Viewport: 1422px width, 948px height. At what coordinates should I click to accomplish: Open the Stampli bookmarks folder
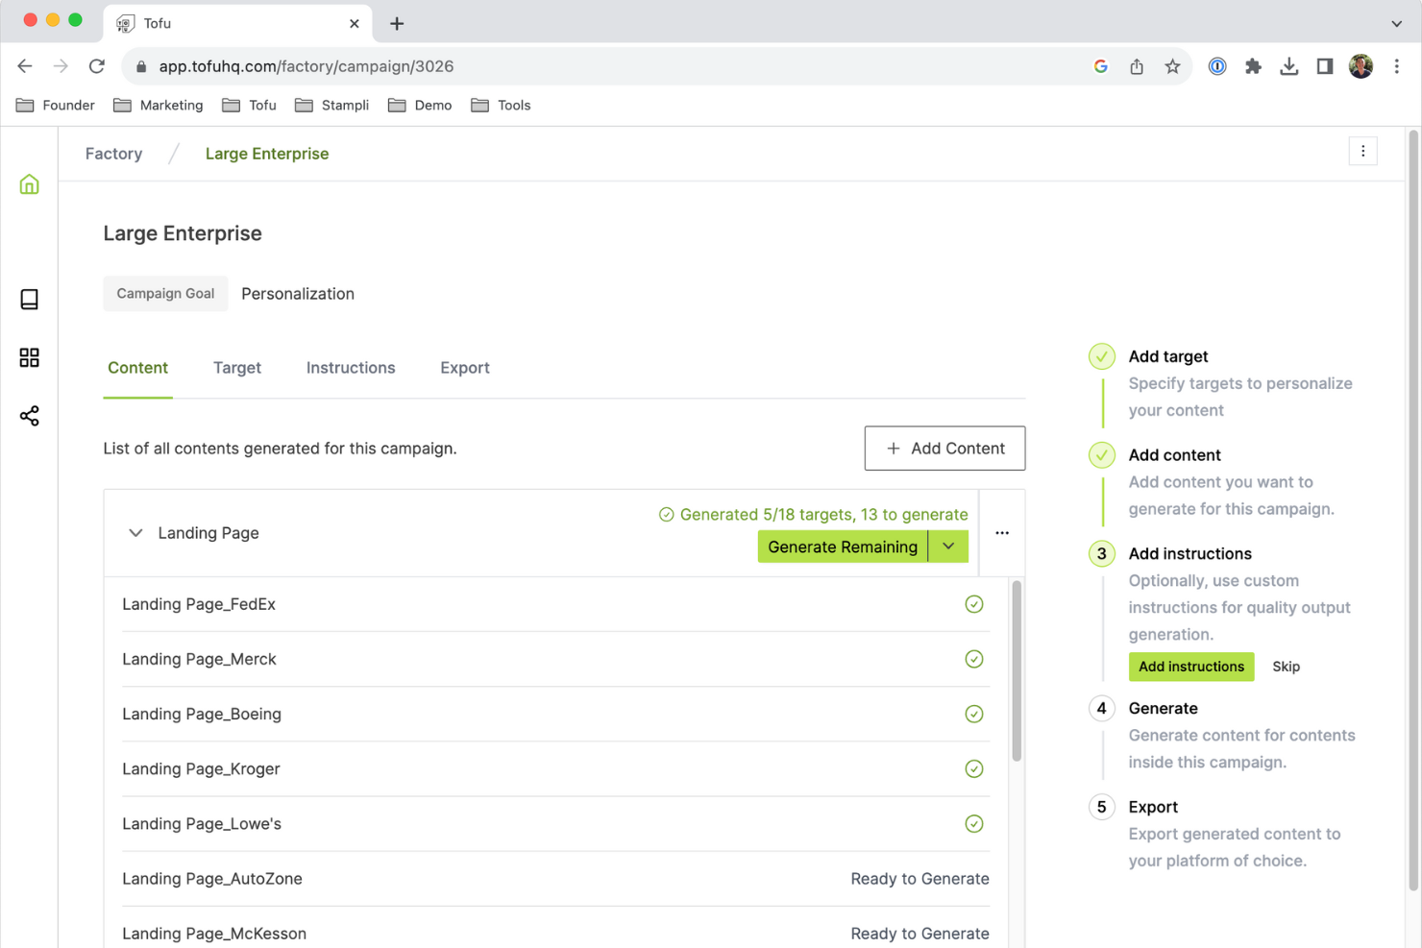[332, 105]
